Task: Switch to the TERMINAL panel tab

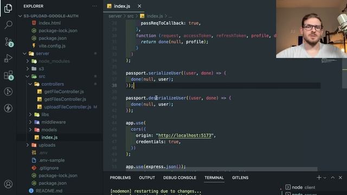Action: [214, 178]
